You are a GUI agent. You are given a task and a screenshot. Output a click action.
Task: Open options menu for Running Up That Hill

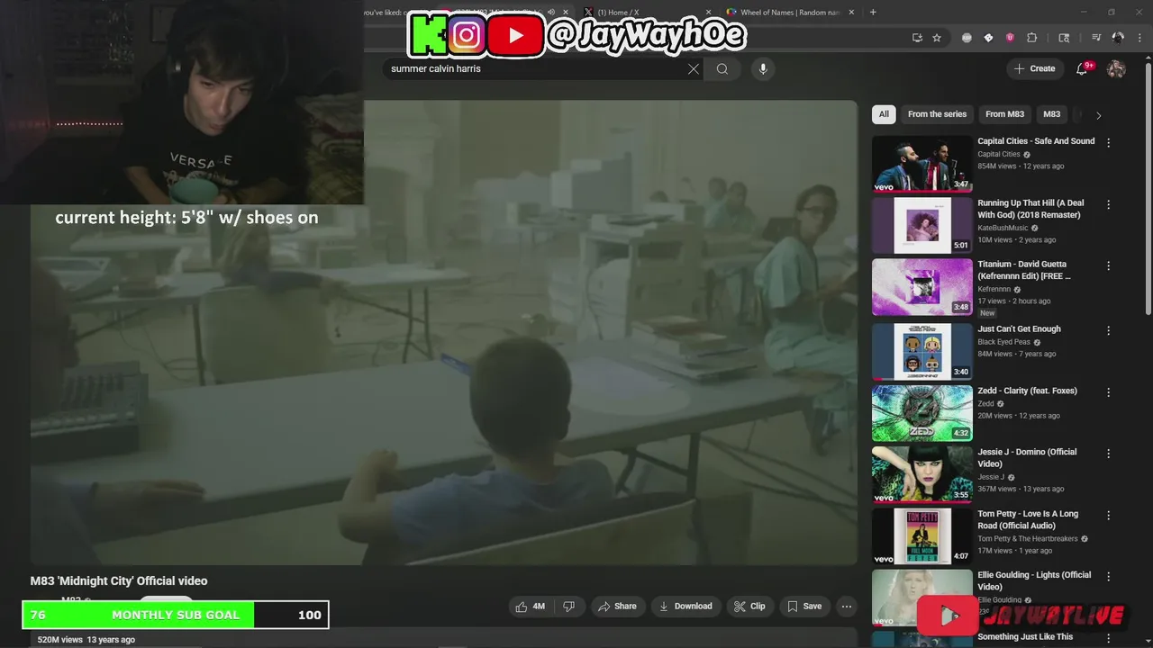coord(1109,204)
